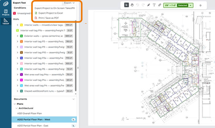Screen dimensions: 215x128
Task: Click the panel resize handle
Action: click(x=78, y=68)
